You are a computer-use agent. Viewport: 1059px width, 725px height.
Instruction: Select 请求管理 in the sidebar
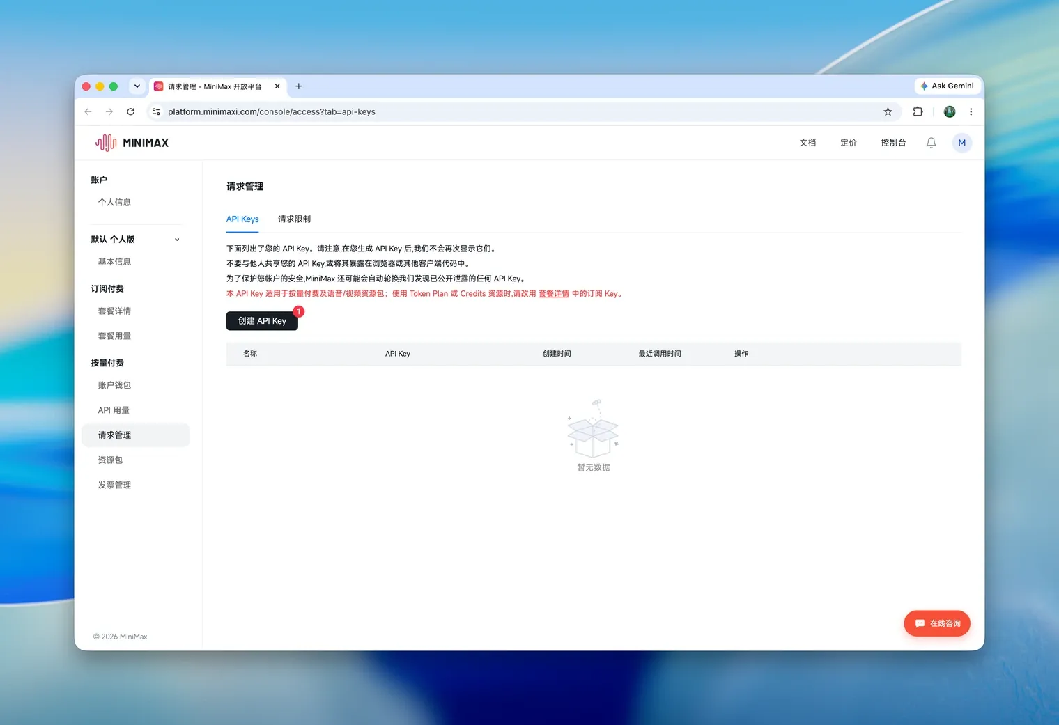coord(135,435)
